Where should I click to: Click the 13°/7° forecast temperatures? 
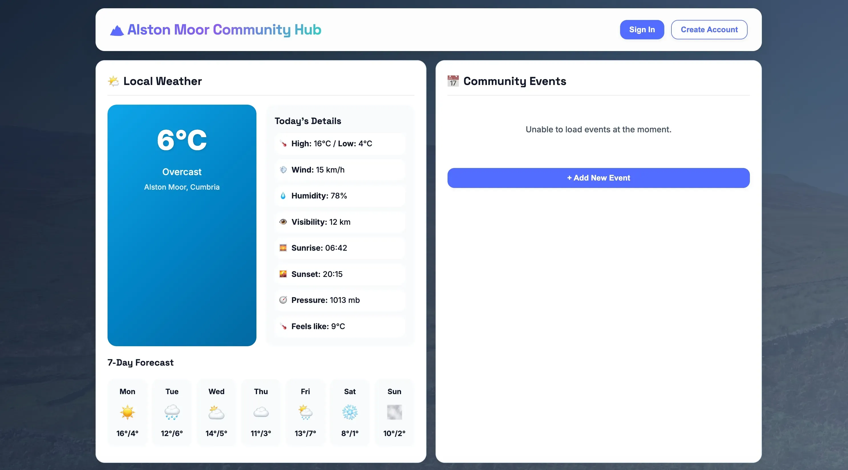305,433
